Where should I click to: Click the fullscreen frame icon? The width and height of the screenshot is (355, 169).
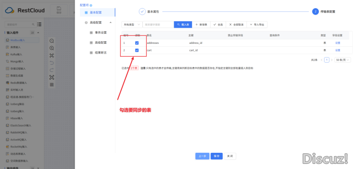click(x=52, y=77)
